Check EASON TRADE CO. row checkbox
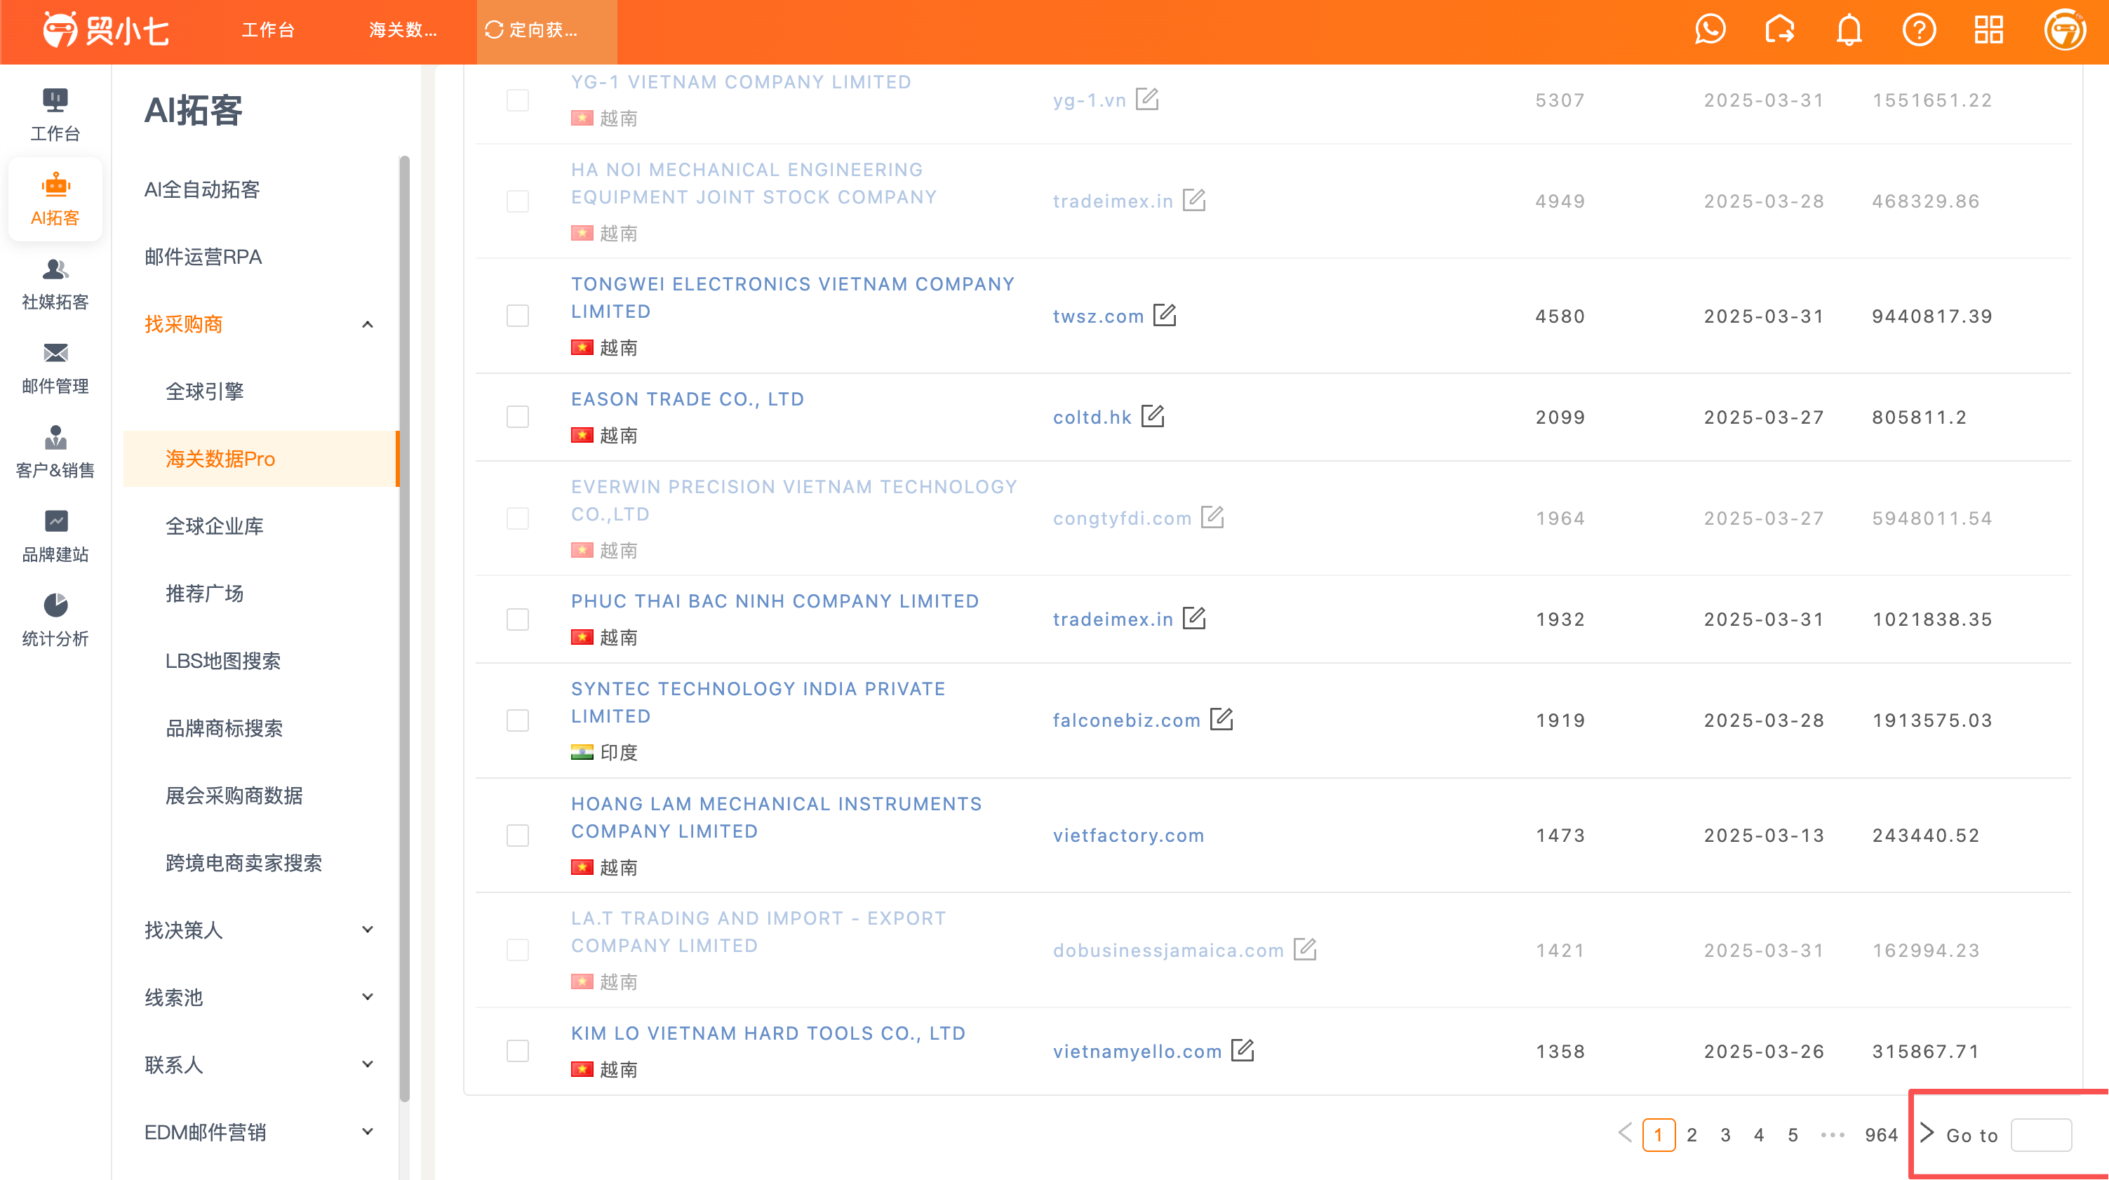Screen dimensions: 2109x1180 [517, 417]
